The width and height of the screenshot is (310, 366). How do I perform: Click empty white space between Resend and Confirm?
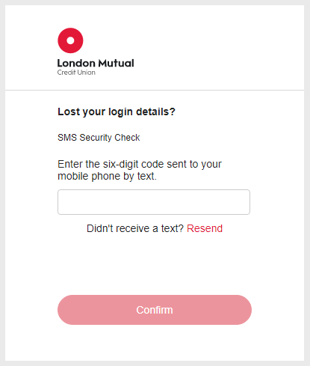[155, 264]
